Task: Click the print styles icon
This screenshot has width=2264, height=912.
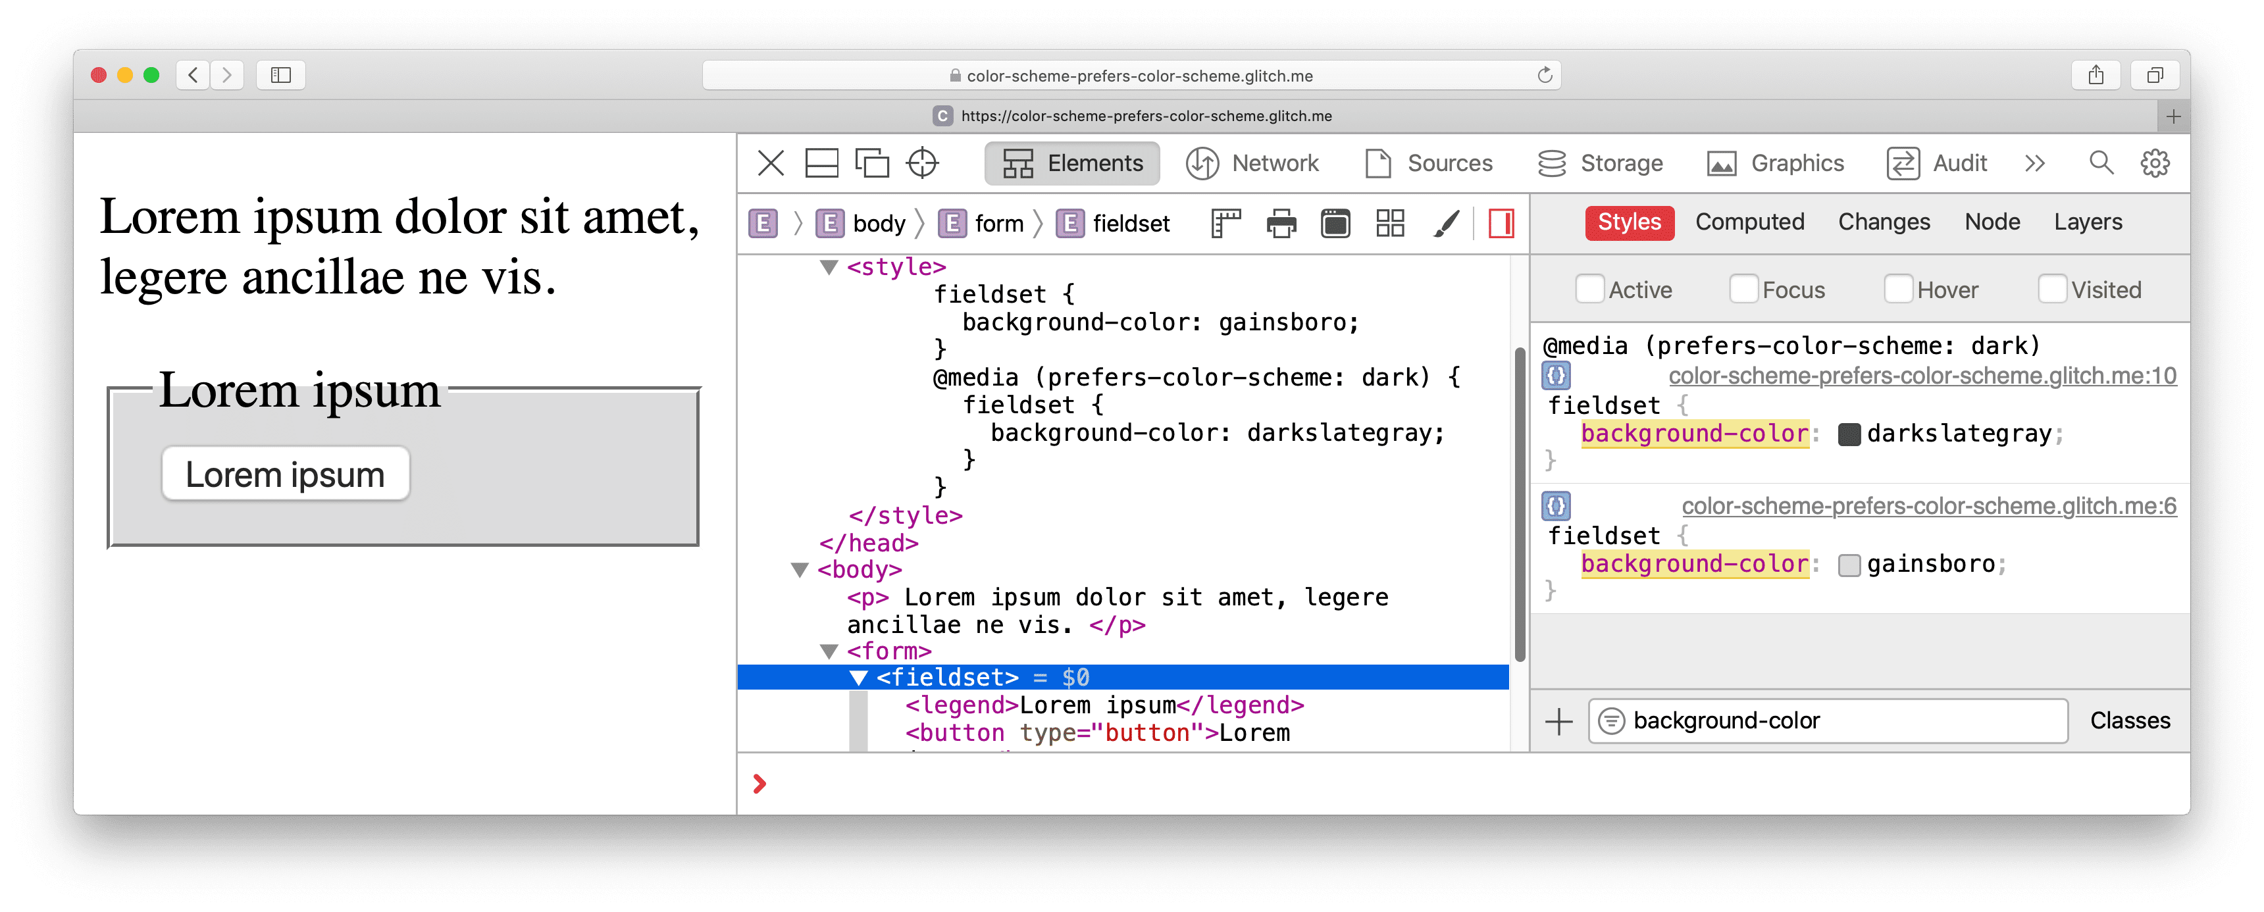Action: coord(1276,224)
